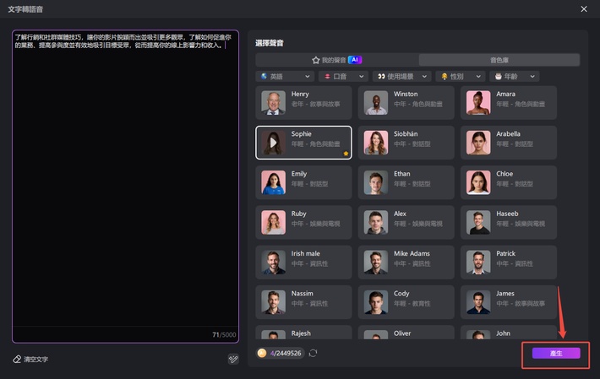Pick the Mike Adams voice

pyautogui.click(x=406, y=262)
